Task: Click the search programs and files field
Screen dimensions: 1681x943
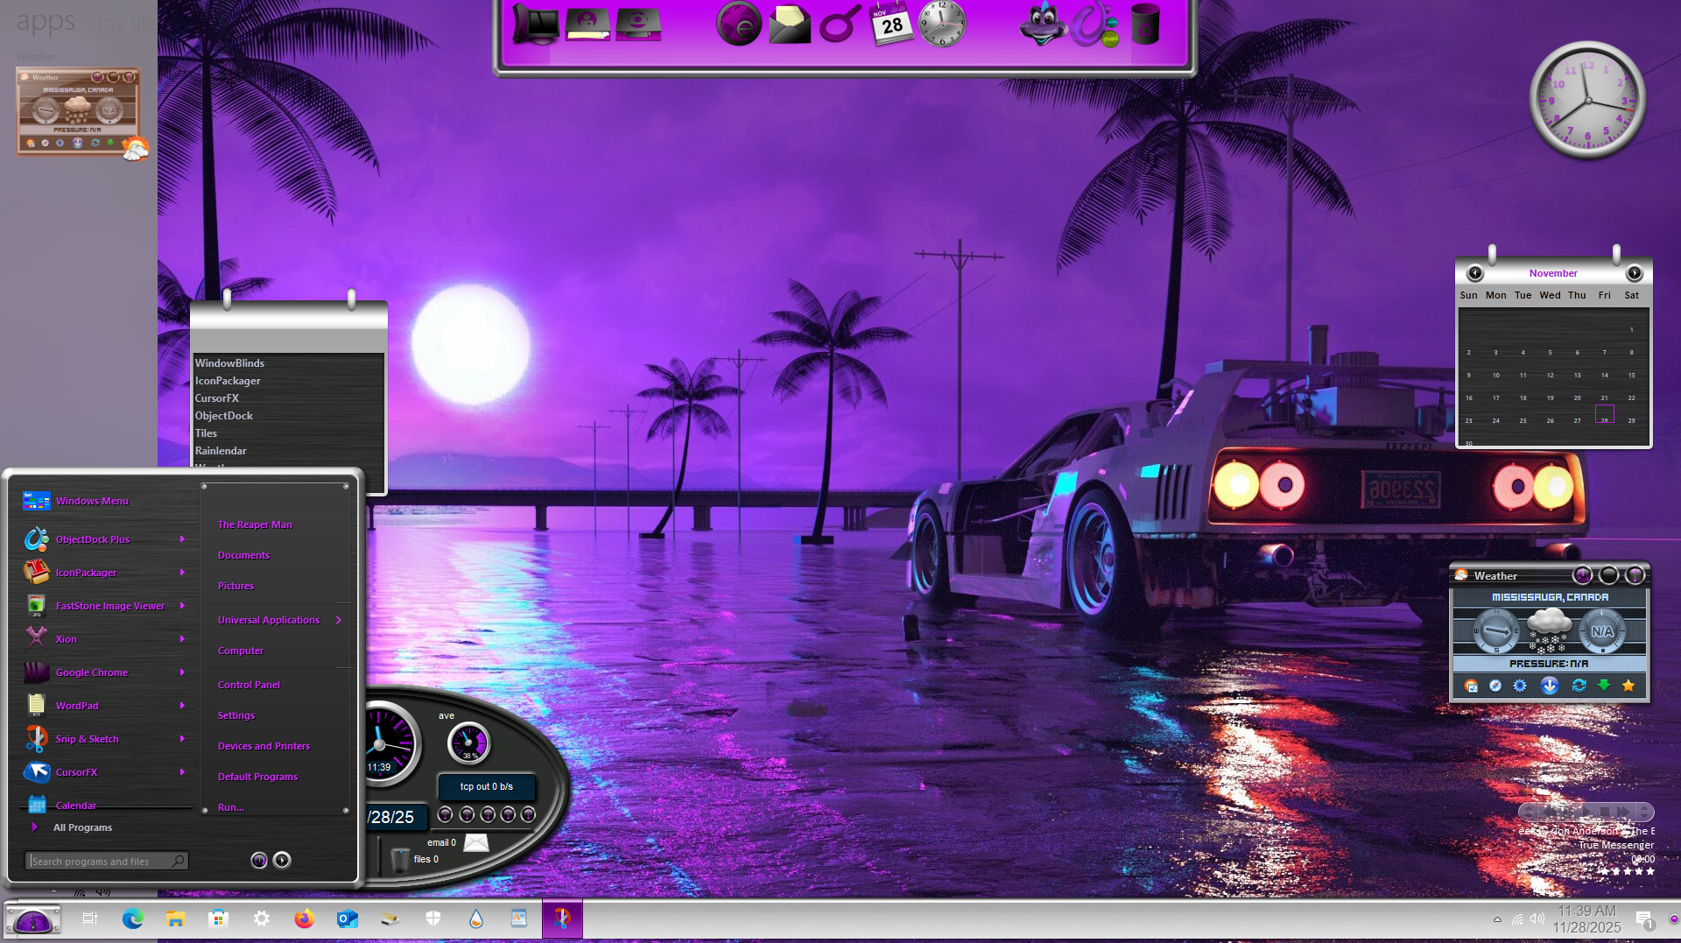Action: point(101,862)
